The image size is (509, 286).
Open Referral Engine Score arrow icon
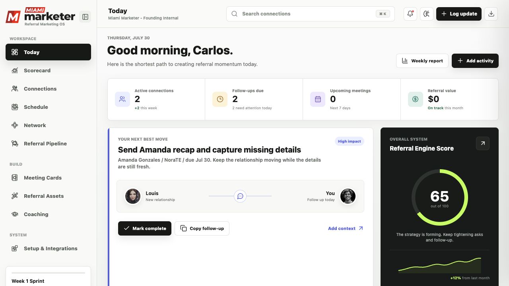(483, 143)
